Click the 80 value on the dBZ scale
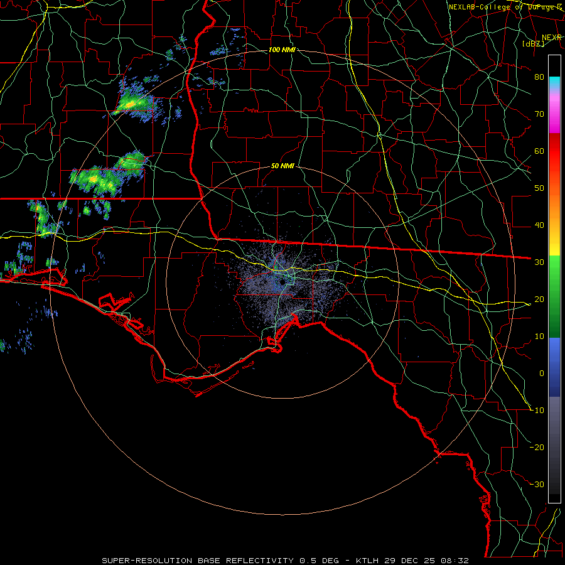Image resolution: width=565 pixels, height=565 pixels. coord(539,77)
